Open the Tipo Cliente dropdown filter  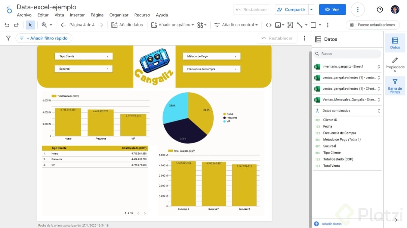[84, 56]
